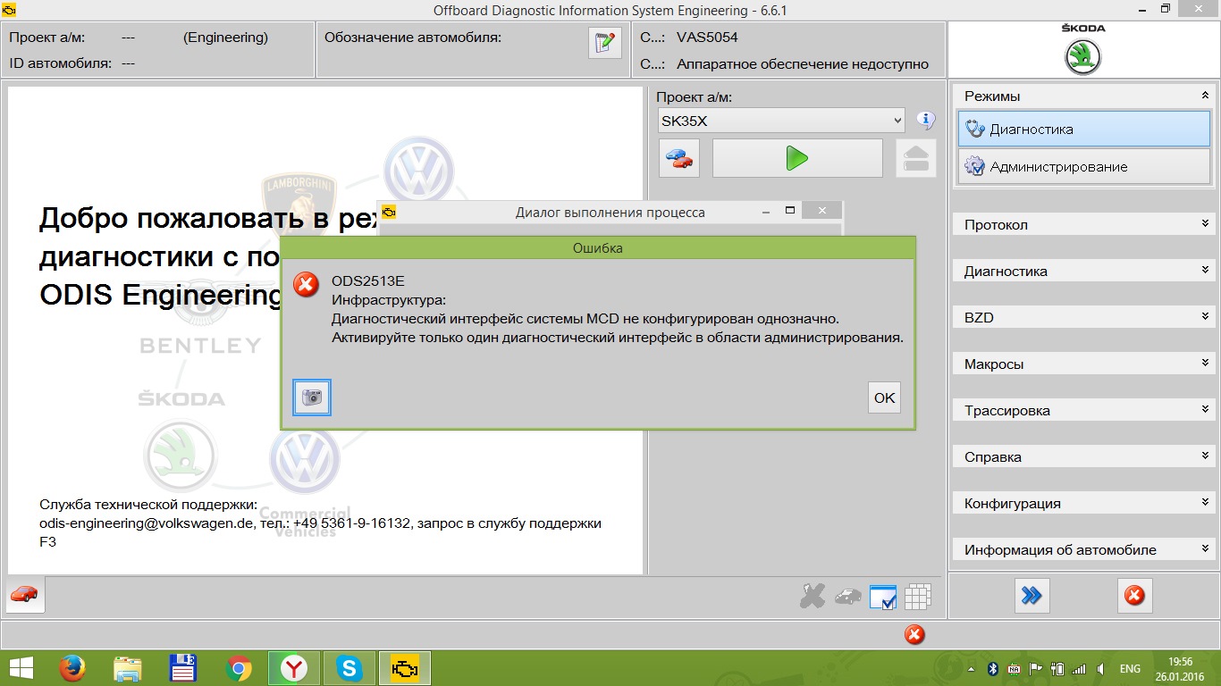The image size is (1221, 686).
Task: Click the ODS2513E error code text
Action: pos(368,280)
